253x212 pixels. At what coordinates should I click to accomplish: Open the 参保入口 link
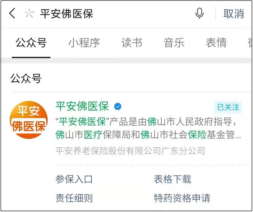click(74, 179)
